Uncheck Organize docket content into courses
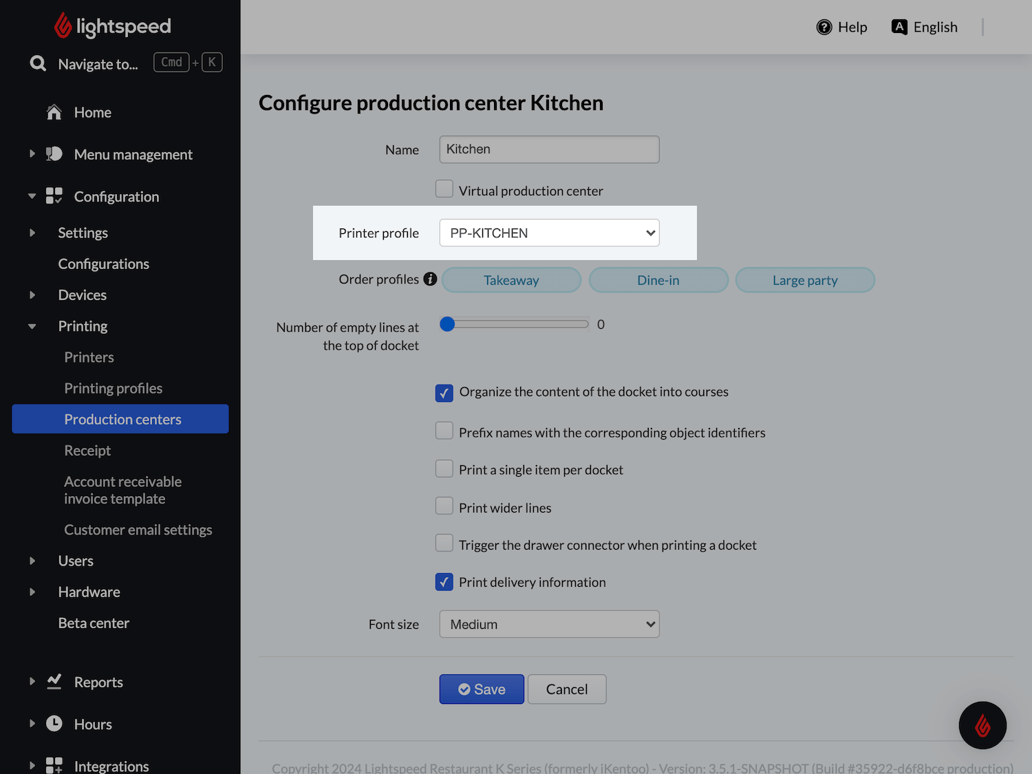The image size is (1032, 774). point(444,393)
